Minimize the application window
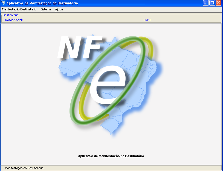This screenshot has width=223, height=171. [206, 3]
